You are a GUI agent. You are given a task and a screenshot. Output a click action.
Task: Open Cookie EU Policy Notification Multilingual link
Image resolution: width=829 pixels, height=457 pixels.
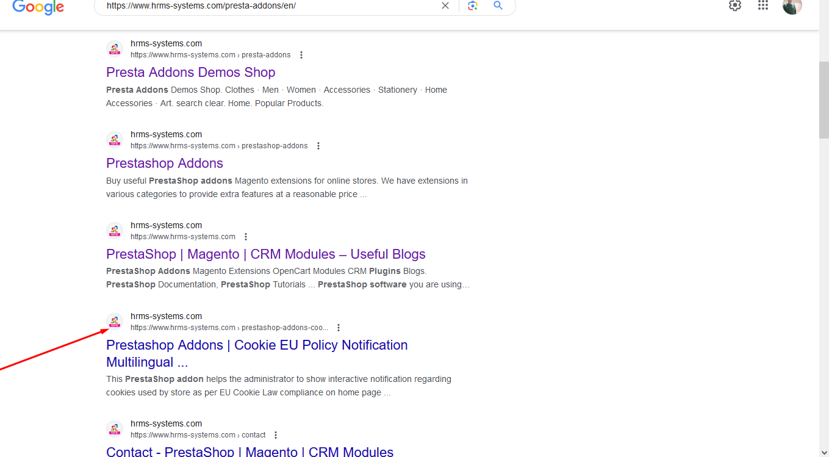257,353
